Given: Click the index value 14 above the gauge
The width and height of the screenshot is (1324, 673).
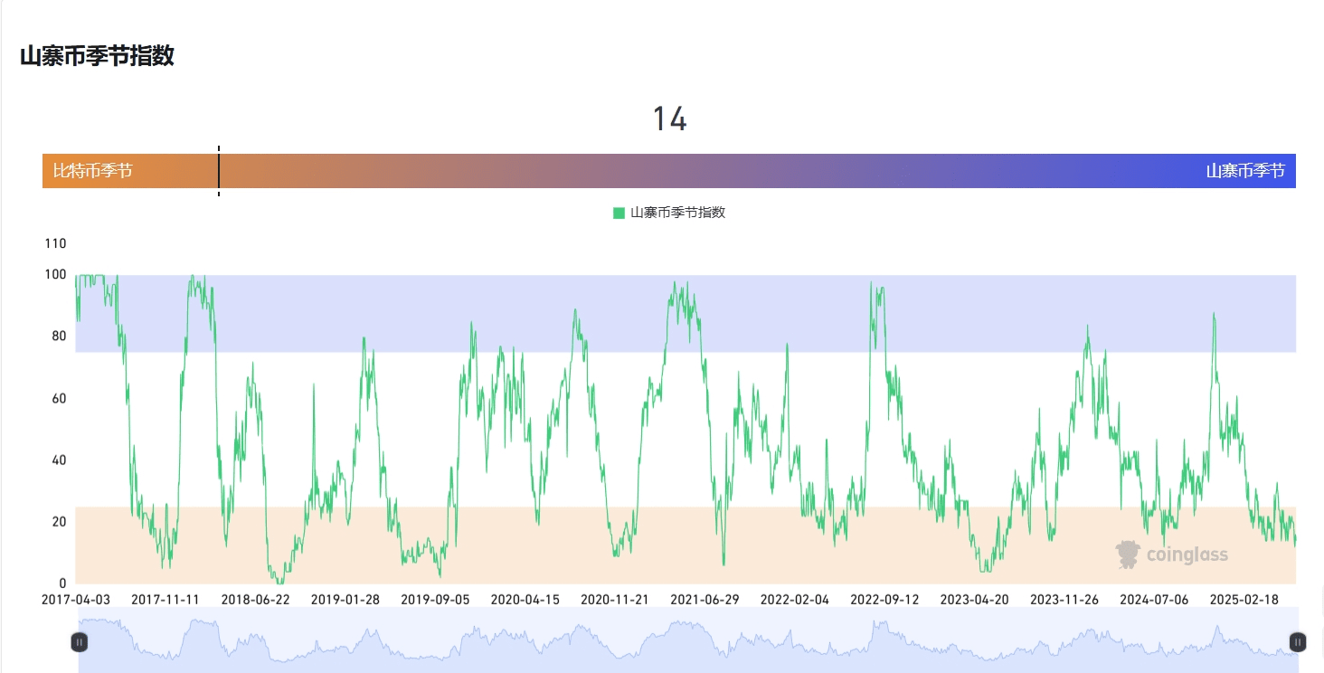Looking at the screenshot, I should pyautogui.click(x=670, y=119).
